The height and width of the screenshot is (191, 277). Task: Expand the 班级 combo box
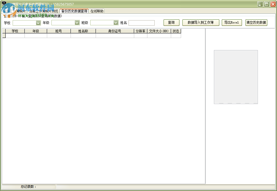click(x=116, y=23)
